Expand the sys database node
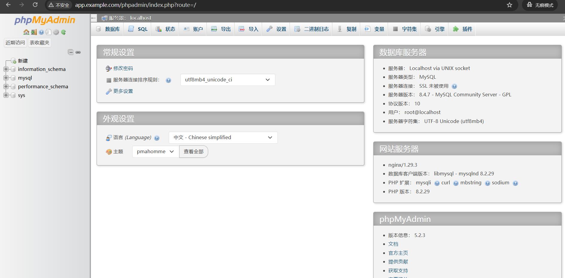565x278 pixels. [6, 95]
